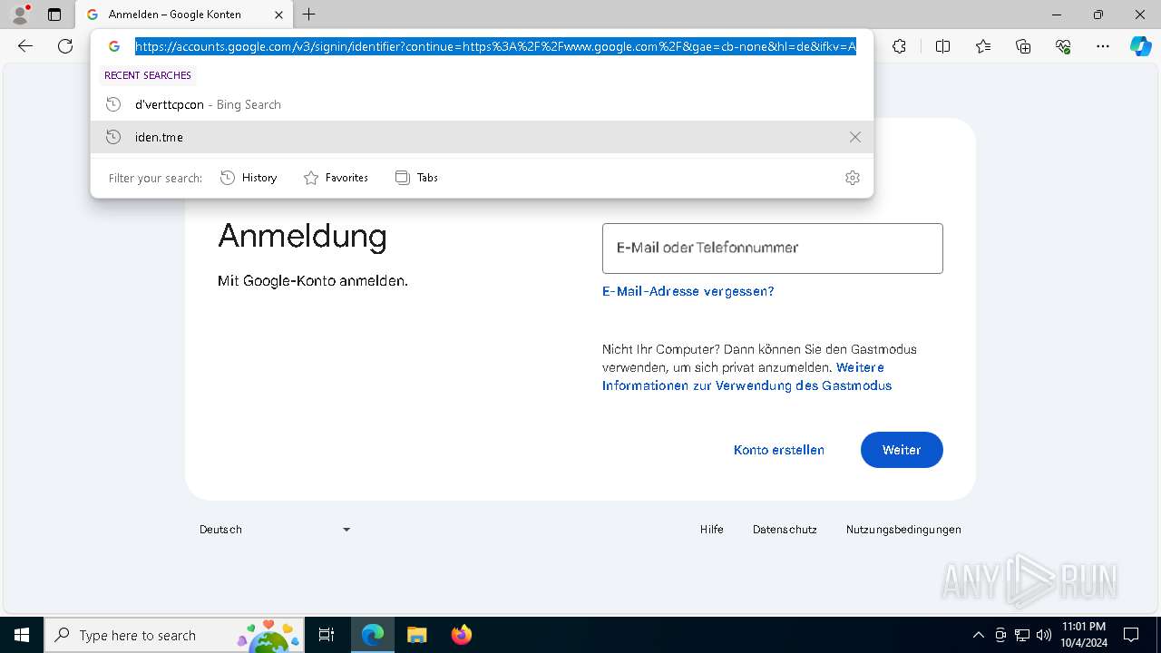Open the Nutzungsbedingungen footer link

(x=903, y=530)
